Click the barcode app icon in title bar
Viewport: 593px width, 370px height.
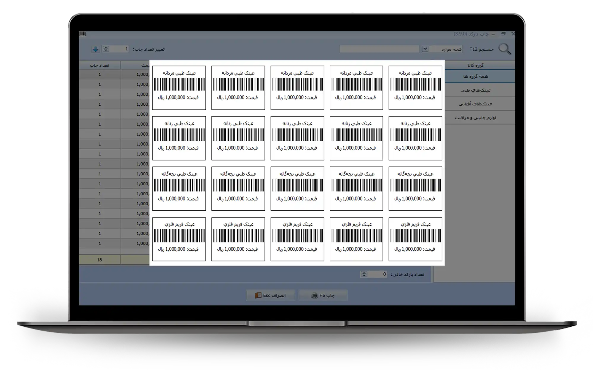pyautogui.click(x=82, y=34)
